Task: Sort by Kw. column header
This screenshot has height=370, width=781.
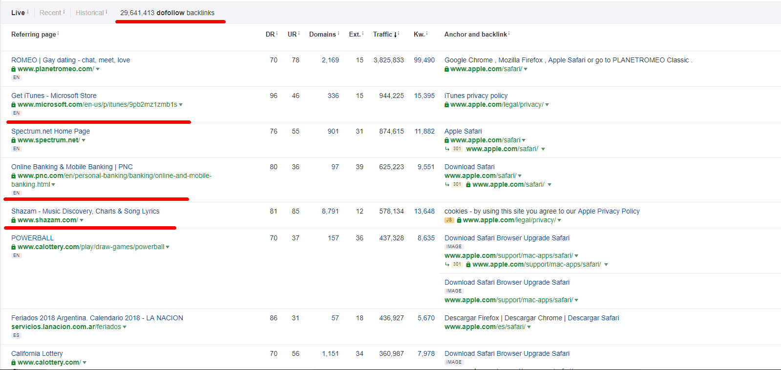Action: (x=419, y=34)
